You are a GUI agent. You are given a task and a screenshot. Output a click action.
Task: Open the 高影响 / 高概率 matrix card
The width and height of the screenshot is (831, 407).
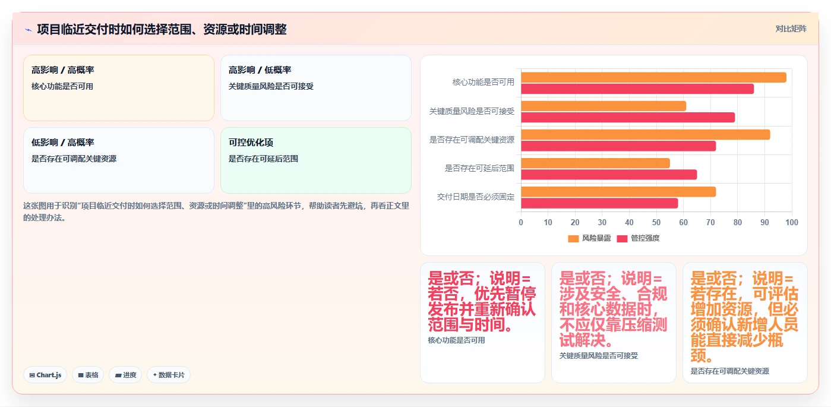point(119,88)
